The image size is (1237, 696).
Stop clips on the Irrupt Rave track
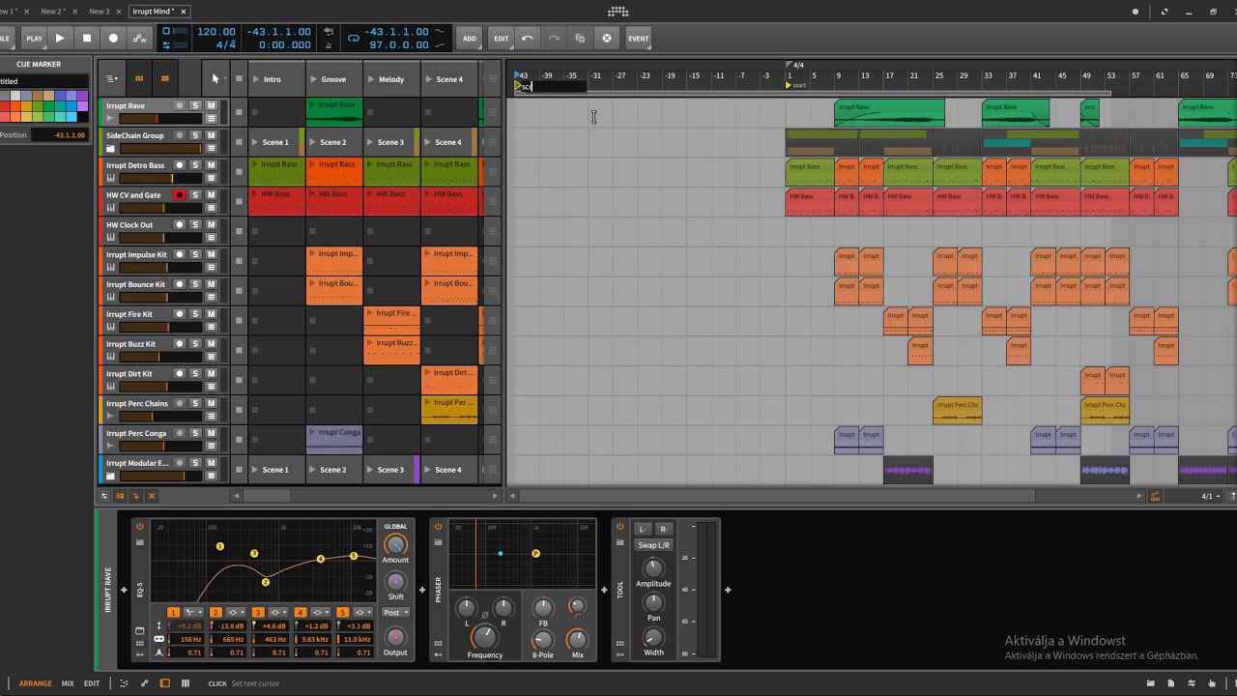(x=239, y=112)
